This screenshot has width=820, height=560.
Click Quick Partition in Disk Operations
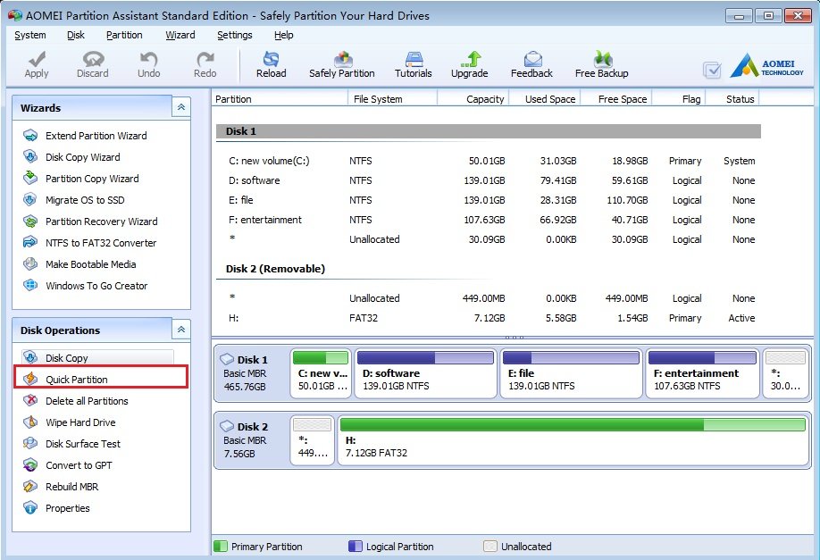click(77, 380)
